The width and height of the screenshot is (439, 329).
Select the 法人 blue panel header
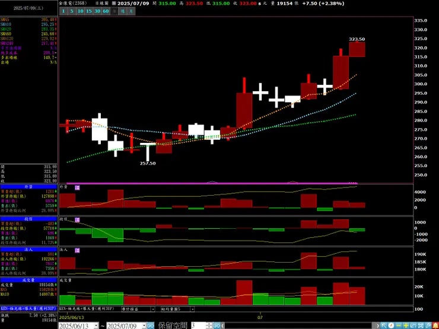(28, 249)
